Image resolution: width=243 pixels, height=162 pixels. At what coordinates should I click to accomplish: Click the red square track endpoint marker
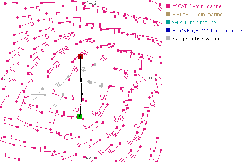pyautogui.click(x=81, y=56)
